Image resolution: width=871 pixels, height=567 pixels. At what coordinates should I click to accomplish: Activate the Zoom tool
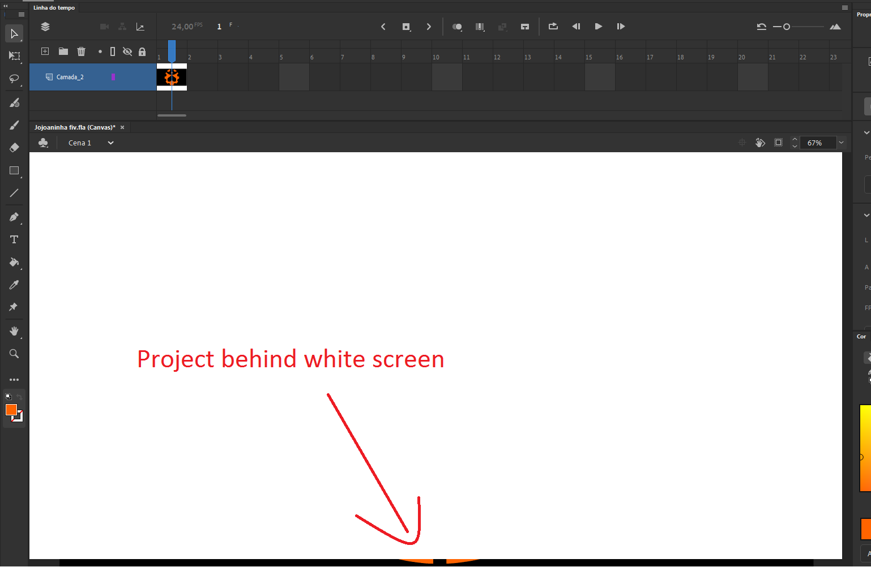pos(14,353)
